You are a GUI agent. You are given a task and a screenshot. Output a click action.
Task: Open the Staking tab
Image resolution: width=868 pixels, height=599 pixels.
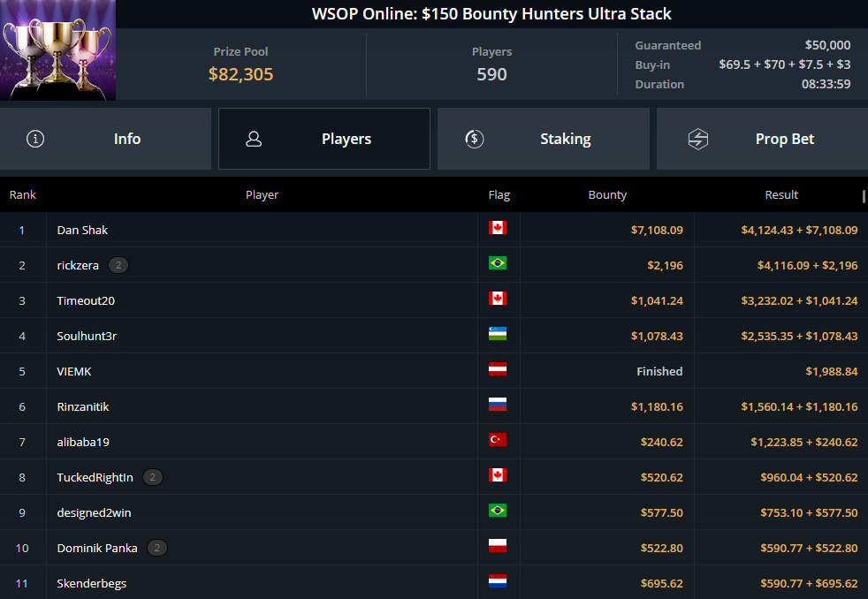click(x=543, y=139)
